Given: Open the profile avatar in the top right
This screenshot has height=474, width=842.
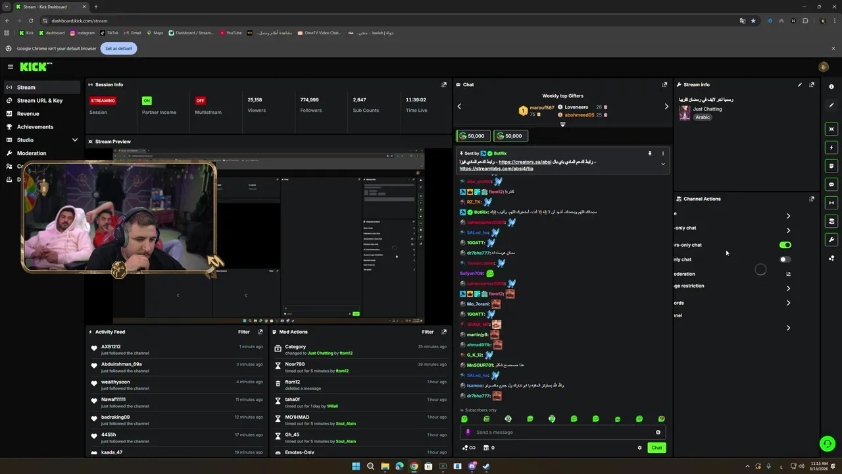Looking at the screenshot, I should [x=823, y=66].
